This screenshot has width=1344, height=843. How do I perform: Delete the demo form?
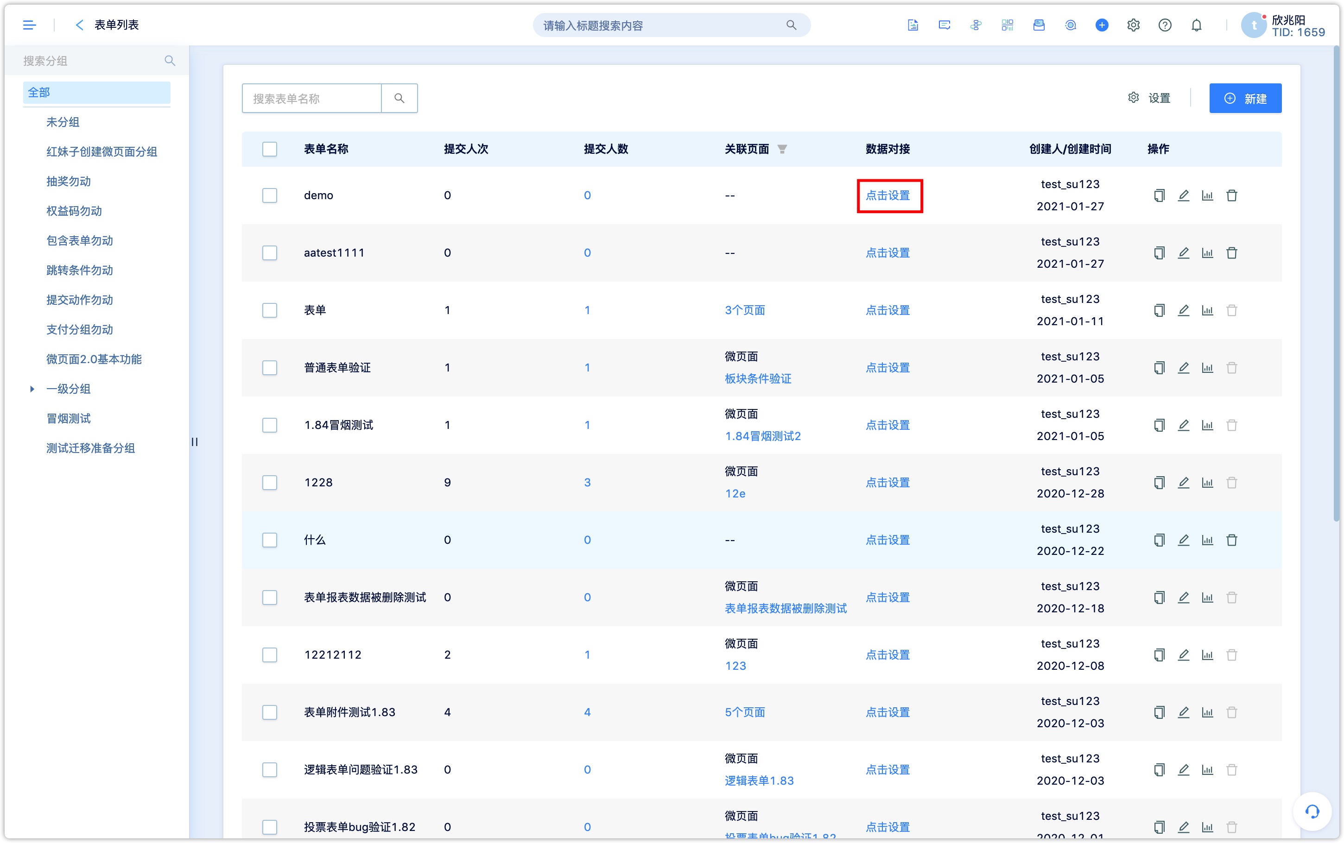pos(1231,195)
